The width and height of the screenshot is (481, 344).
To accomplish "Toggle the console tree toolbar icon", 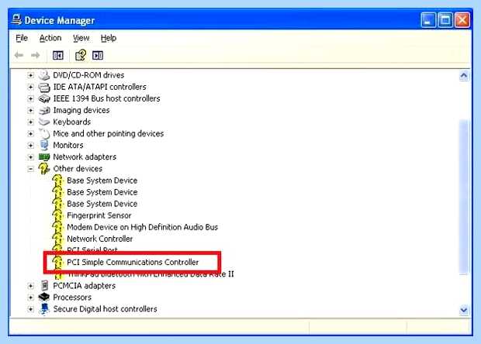I will point(58,56).
